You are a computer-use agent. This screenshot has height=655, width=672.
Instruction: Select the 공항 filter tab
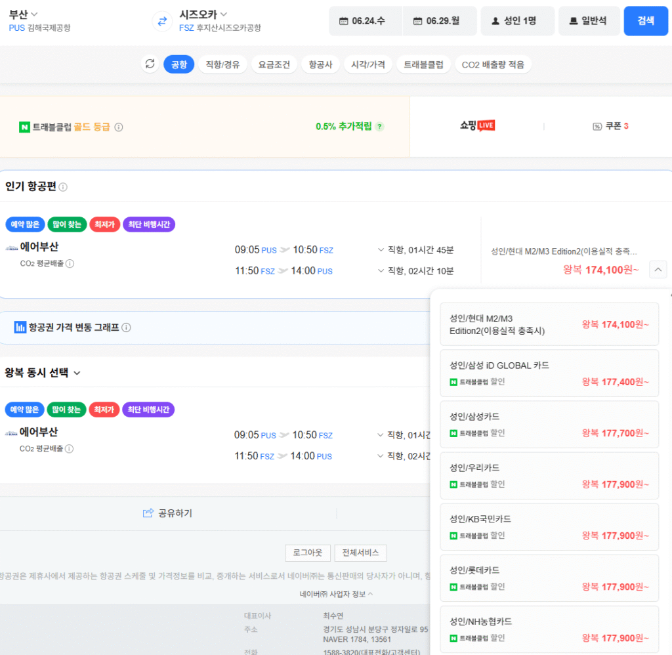178,64
